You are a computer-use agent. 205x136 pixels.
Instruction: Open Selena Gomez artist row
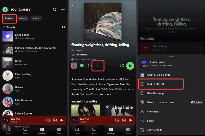click(34, 113)
